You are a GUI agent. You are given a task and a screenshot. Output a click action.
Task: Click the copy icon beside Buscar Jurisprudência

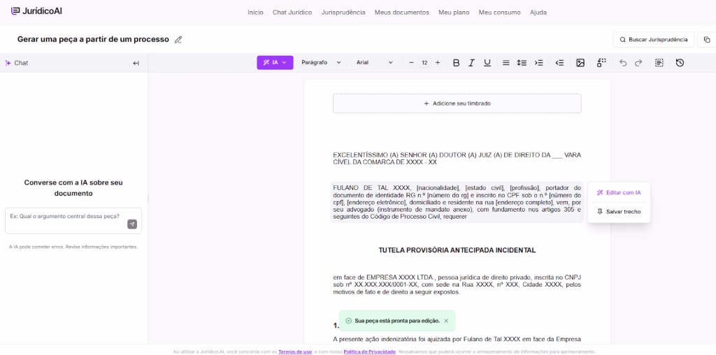coord(707,40)
